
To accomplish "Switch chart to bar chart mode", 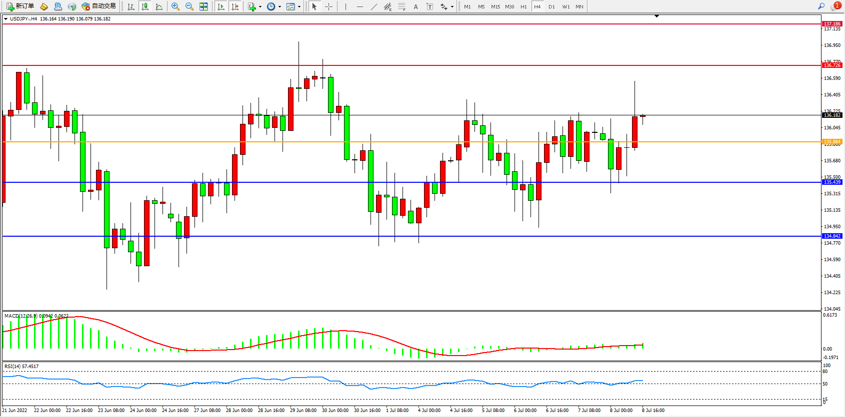I will point(131,6).
